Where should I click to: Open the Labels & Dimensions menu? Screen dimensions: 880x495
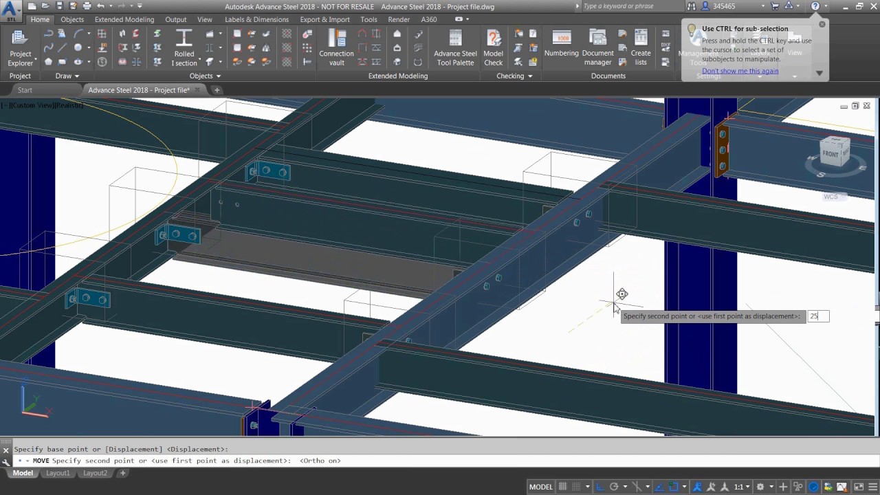coord(256,19)
